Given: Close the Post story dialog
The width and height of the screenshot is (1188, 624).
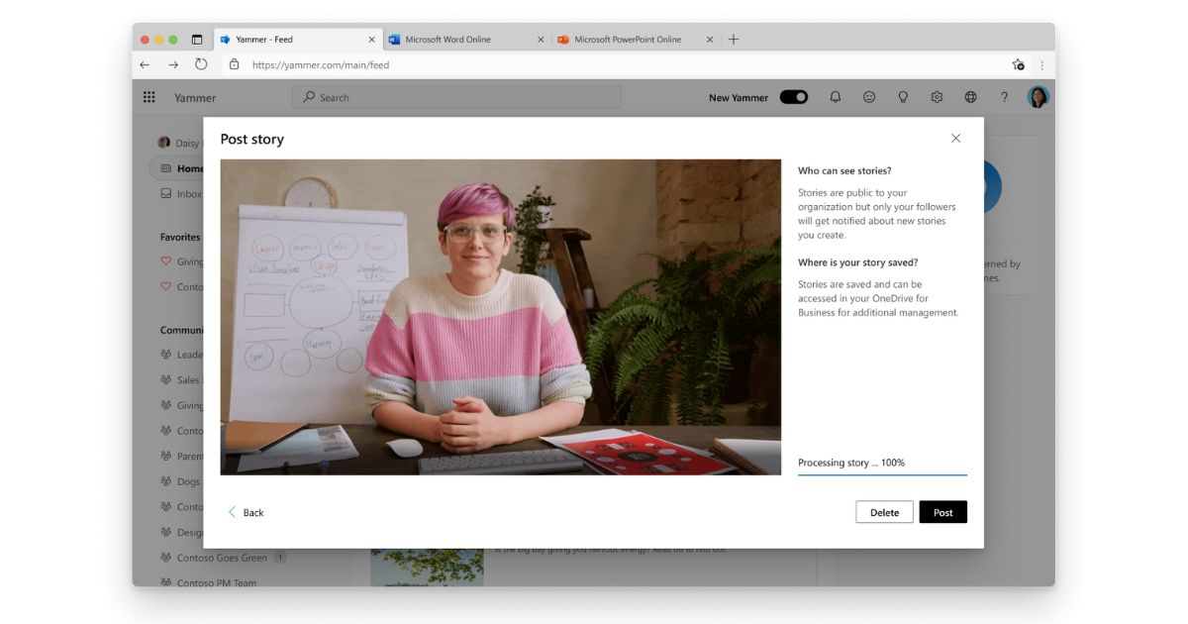Looking at the screenshot, I should pyautogui.click(x=955, y=139).
